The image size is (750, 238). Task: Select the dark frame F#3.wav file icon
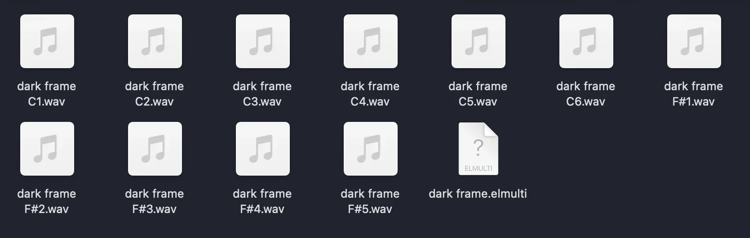(155, 149)
